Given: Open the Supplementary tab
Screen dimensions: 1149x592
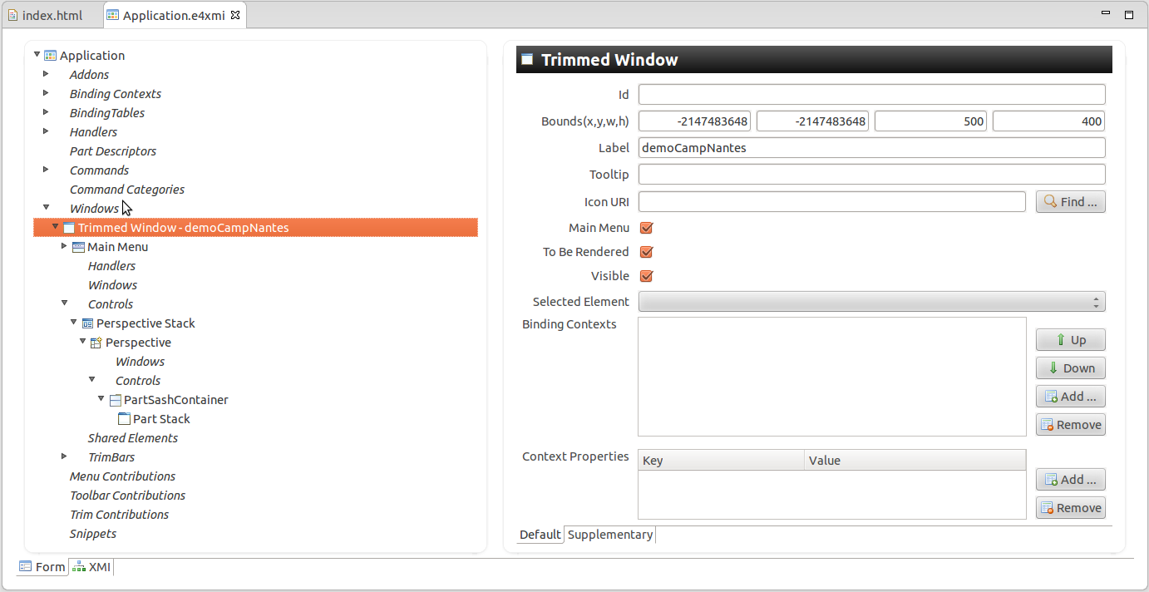Looking at the screenshot, I should 610,535.
